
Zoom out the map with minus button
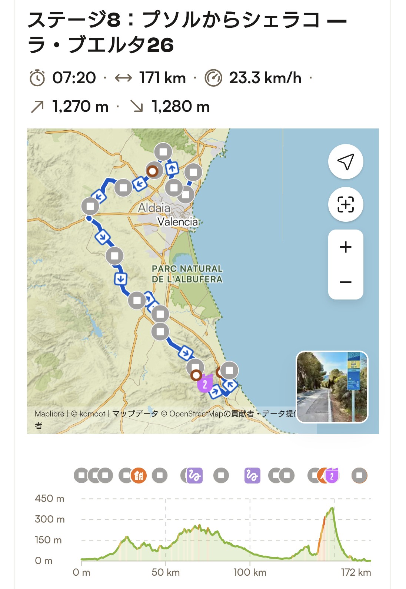pyautogui.click(x=346, y=282)
